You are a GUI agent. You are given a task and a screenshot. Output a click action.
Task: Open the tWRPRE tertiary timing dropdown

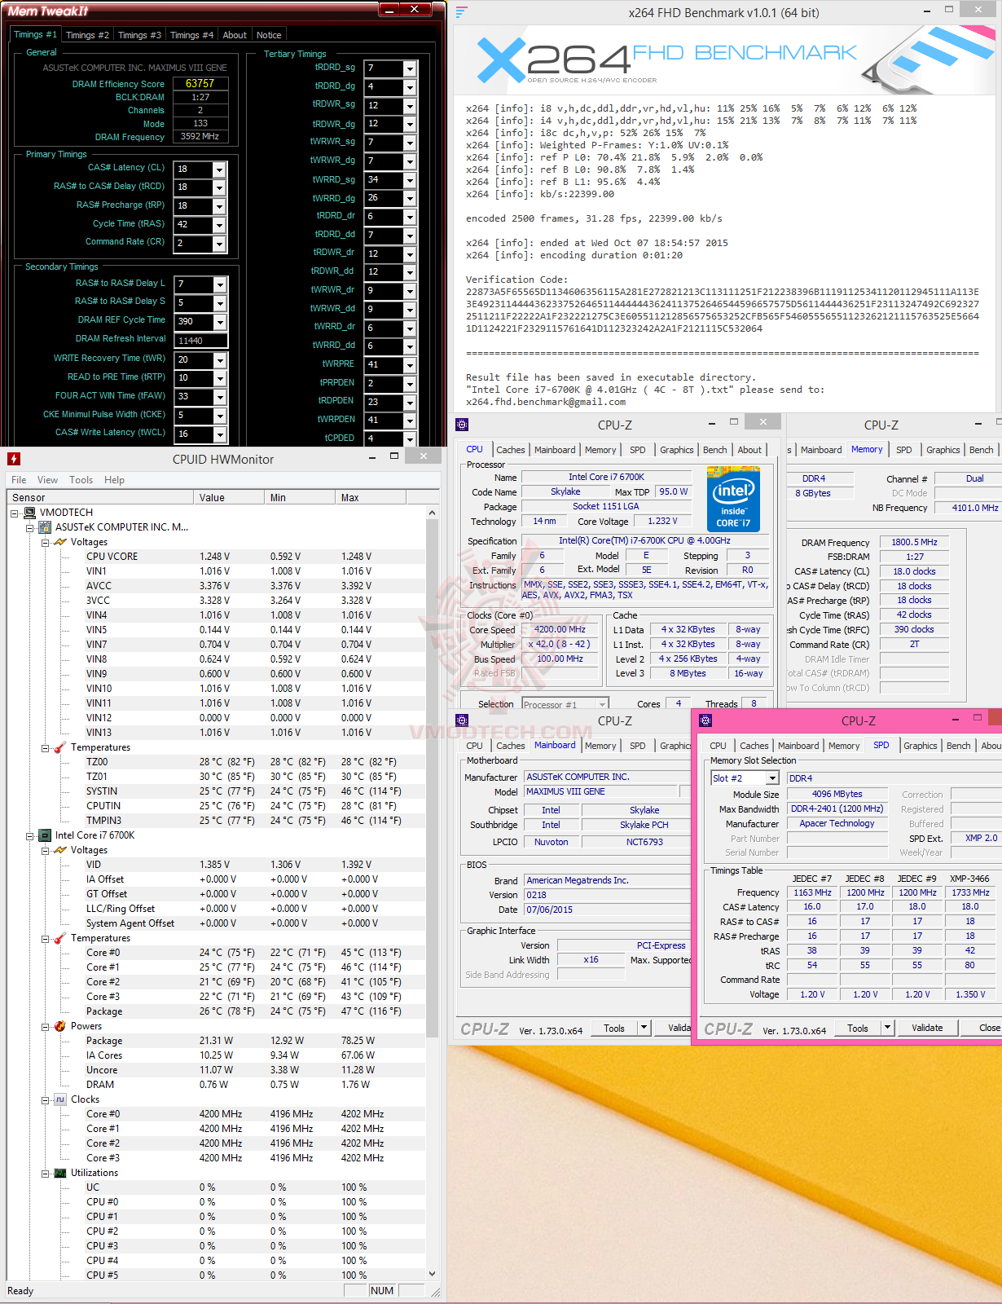coord(410,365)
